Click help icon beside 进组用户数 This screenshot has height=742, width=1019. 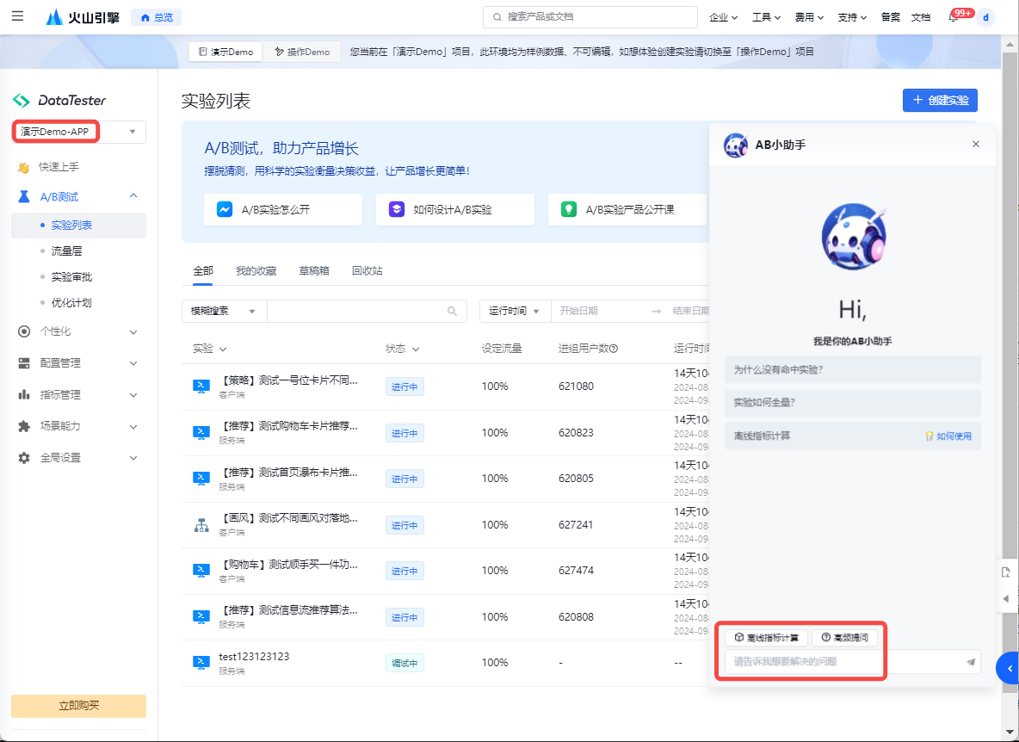click(614, 349)
